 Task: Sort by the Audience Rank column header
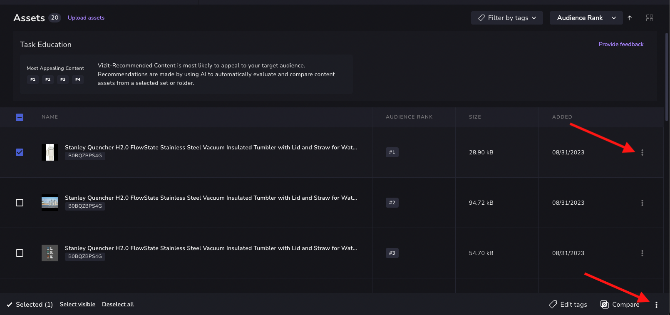409,117
